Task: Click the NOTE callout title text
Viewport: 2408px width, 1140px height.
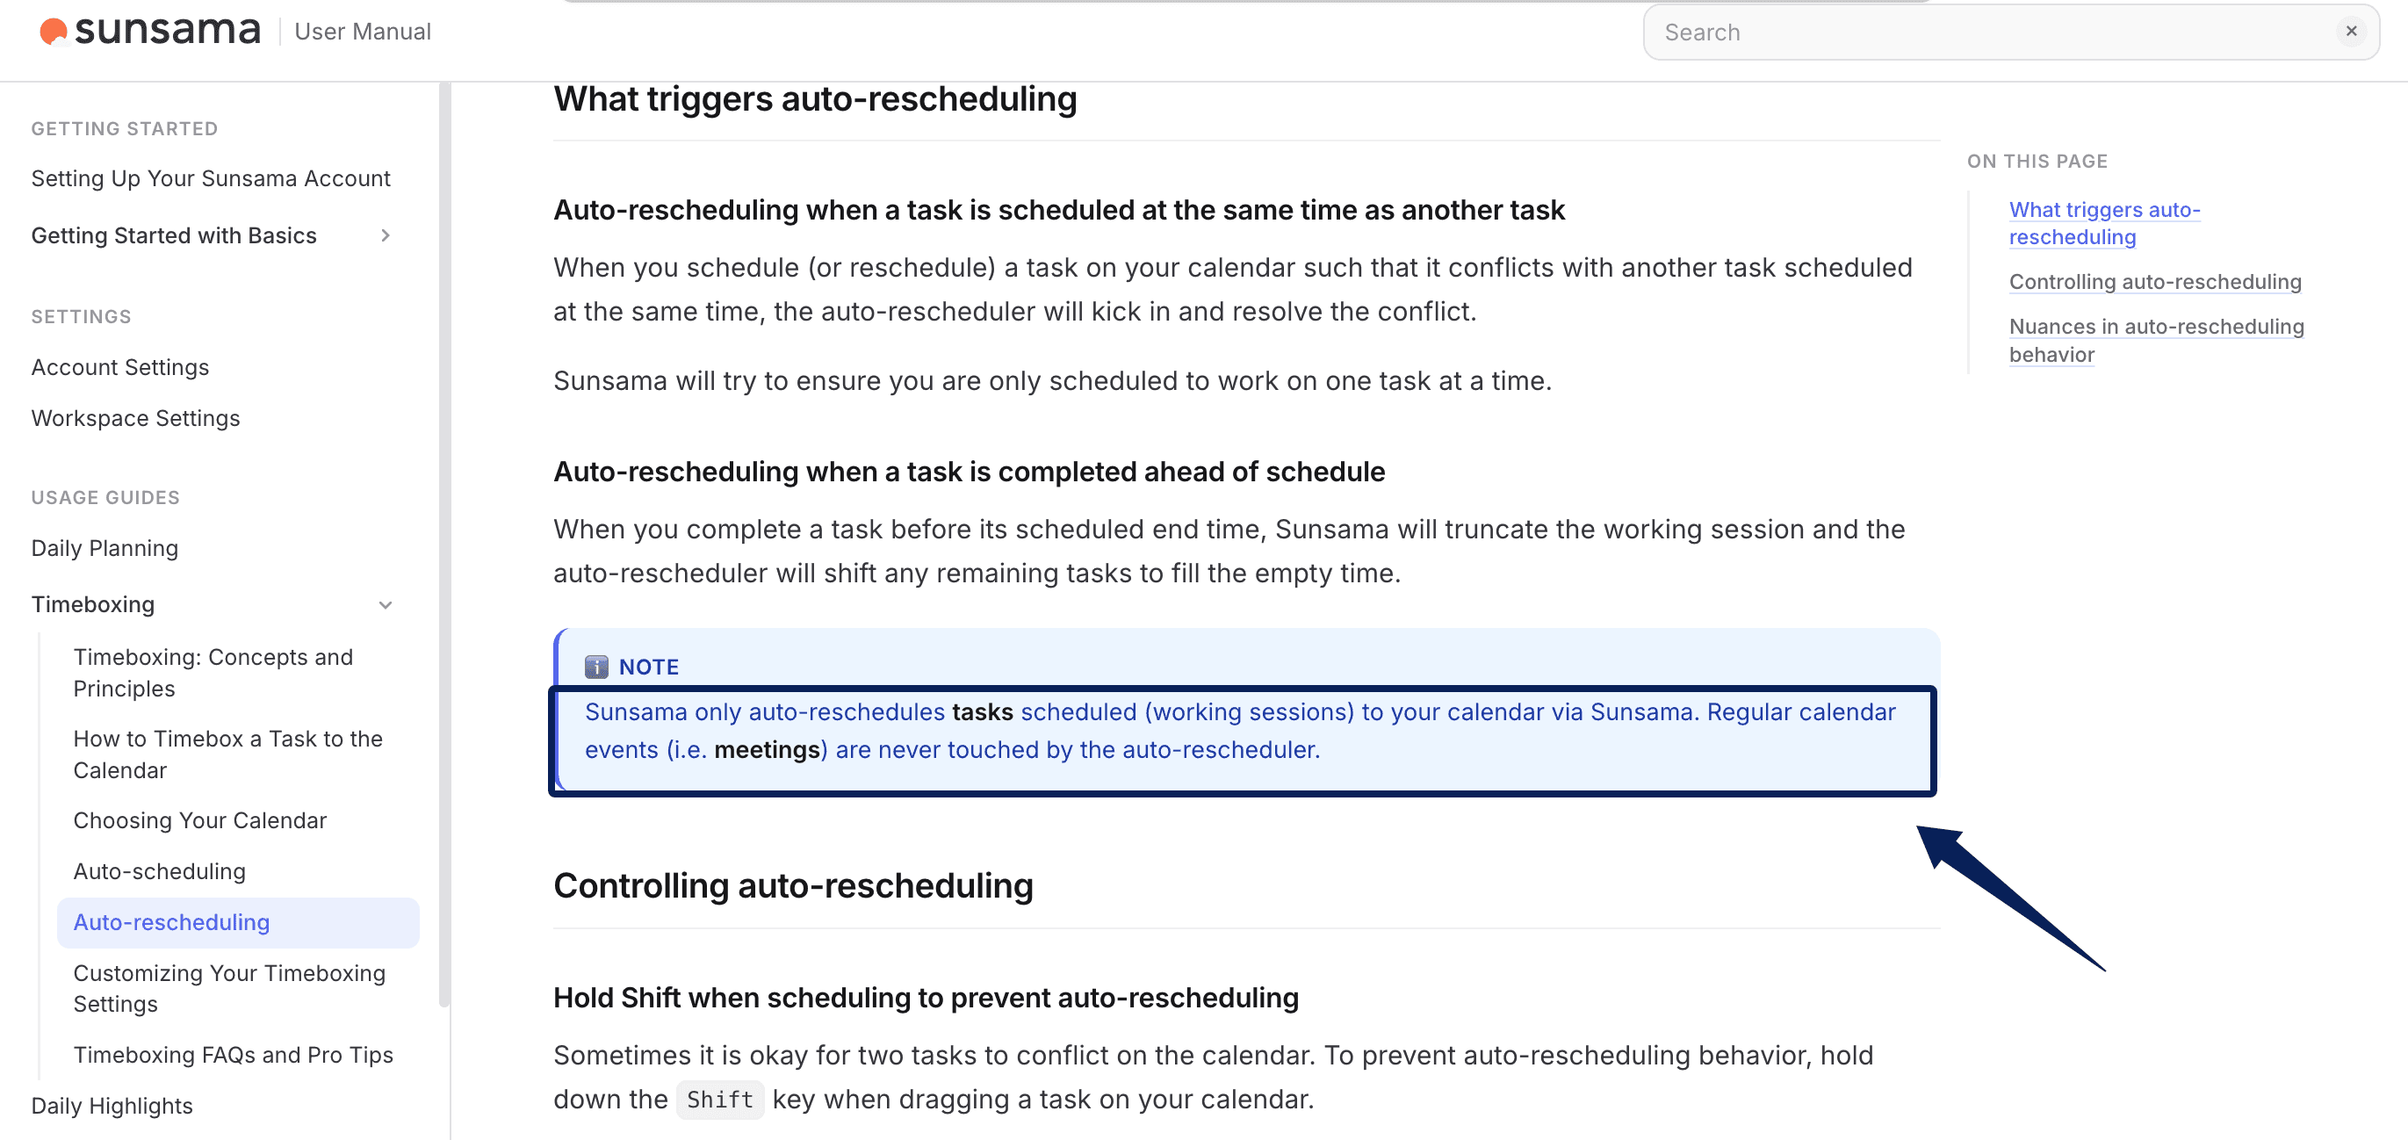Action: click(x=649, y=667)
